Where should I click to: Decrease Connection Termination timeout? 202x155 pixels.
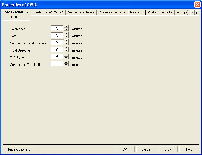click(x=66, y=65)
